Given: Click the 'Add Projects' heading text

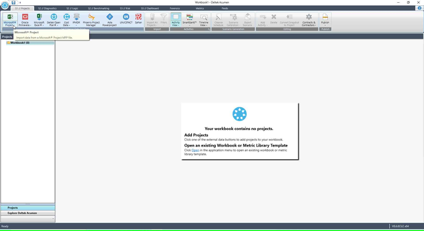Looking at the screenshot, I should tap(196, 135).
